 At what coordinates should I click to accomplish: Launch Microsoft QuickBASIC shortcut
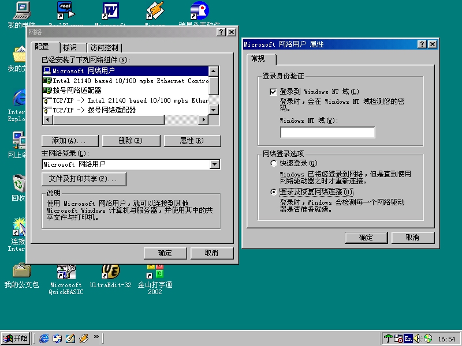(x=66, y=271)
